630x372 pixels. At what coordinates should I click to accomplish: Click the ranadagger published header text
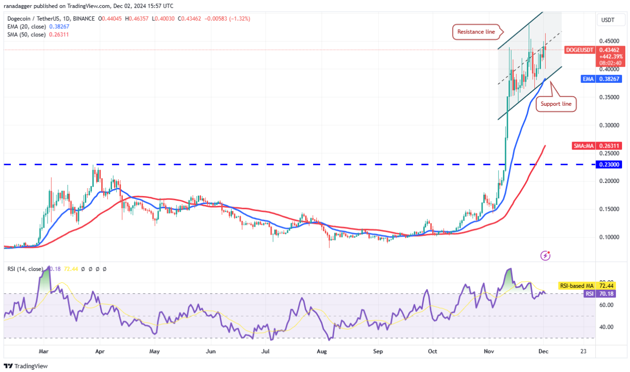coord(89,6)
